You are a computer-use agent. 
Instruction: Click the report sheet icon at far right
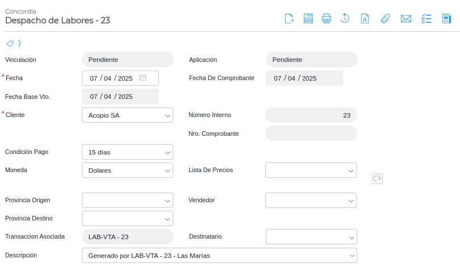[x=446, y=19]
